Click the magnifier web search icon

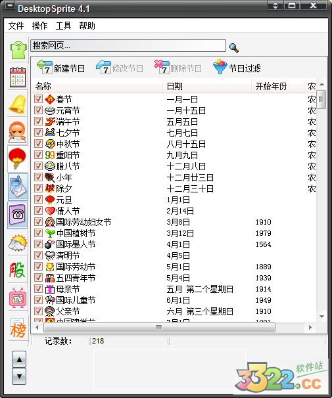pos(234,47)
